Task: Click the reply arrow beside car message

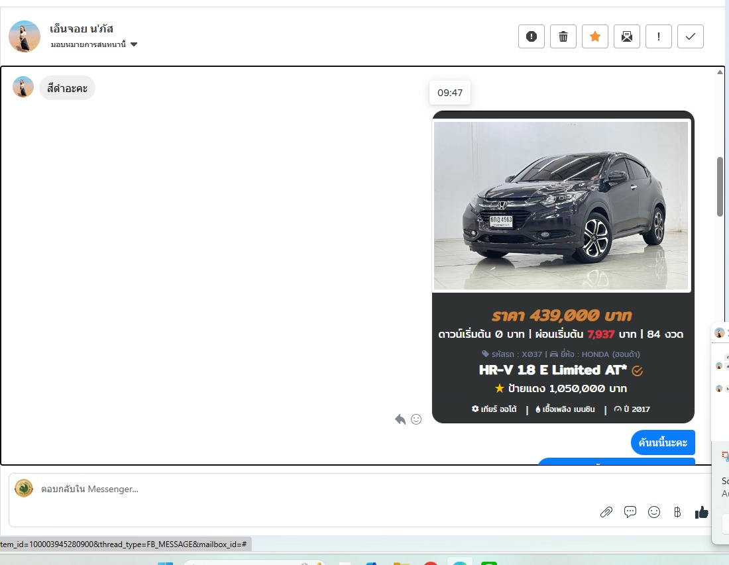Action: click(400, 419)
